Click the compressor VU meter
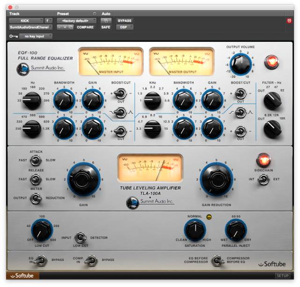The image size is (300, 287). point(150,168)
